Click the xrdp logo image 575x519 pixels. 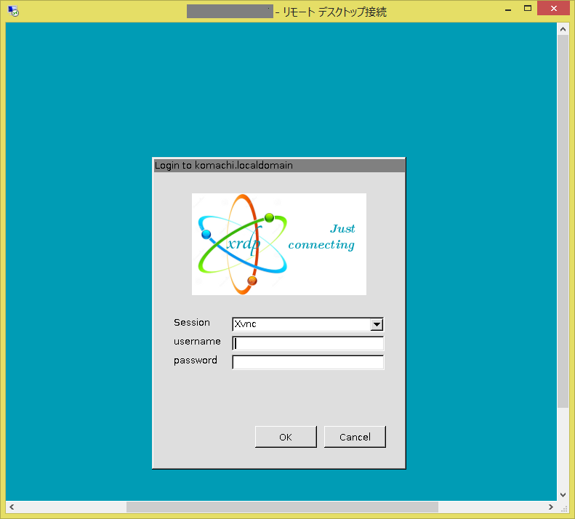[279, 244]
